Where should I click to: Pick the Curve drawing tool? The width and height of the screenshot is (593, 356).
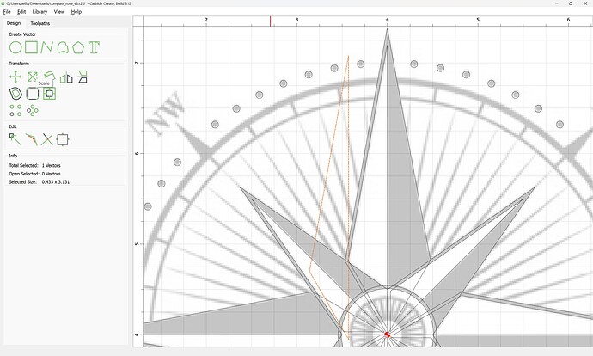(62, 47)
